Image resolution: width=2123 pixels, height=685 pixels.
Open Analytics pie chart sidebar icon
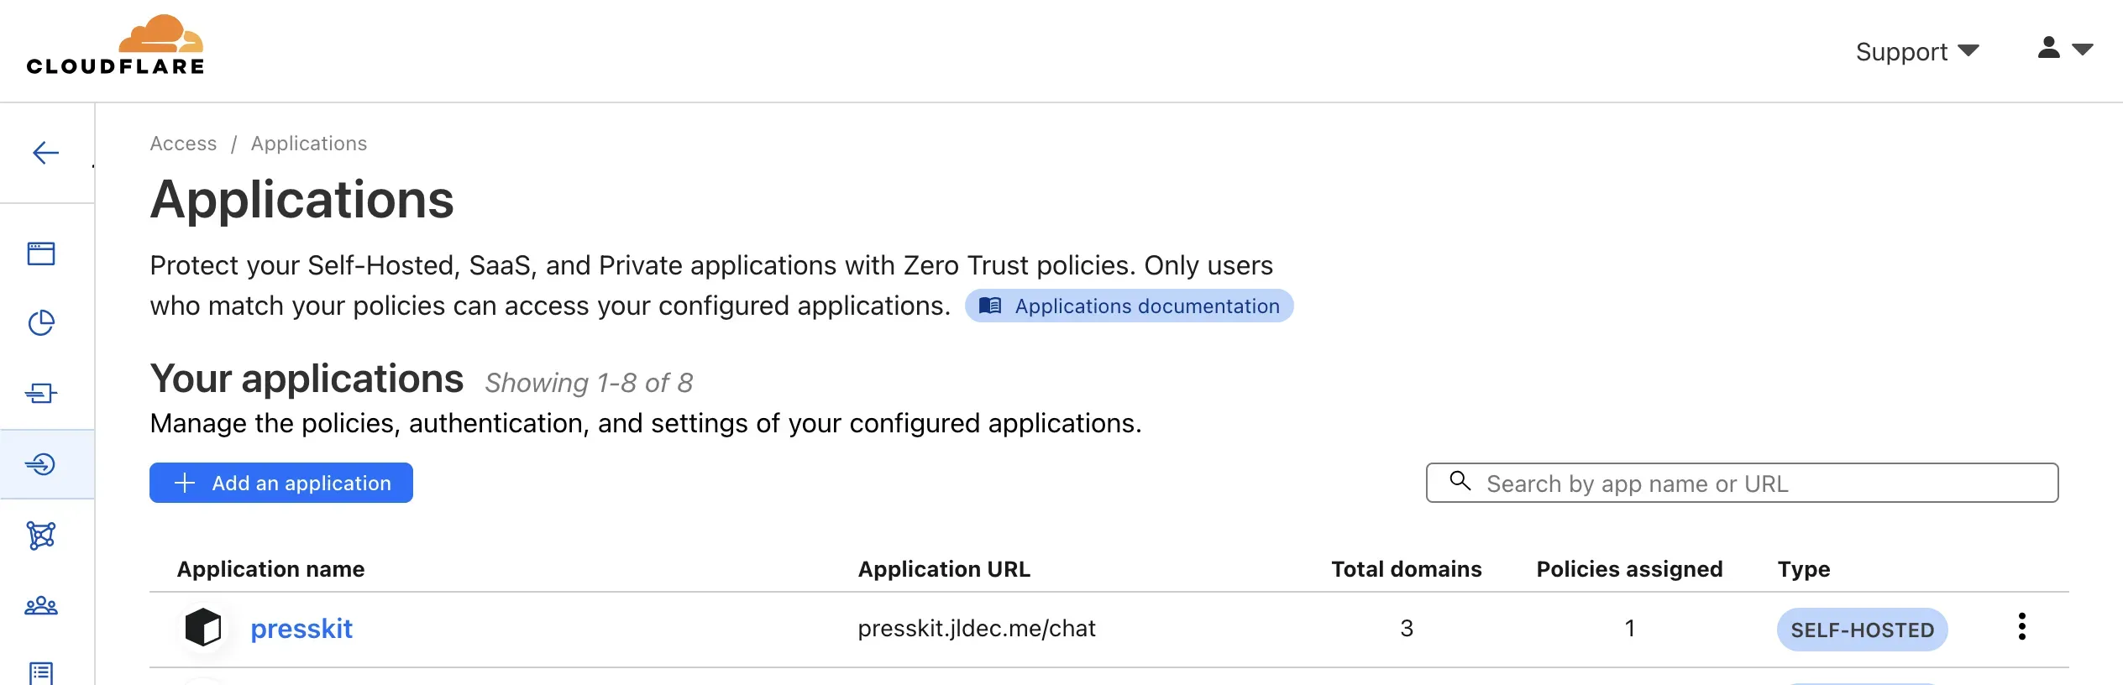tap(41, 323)
